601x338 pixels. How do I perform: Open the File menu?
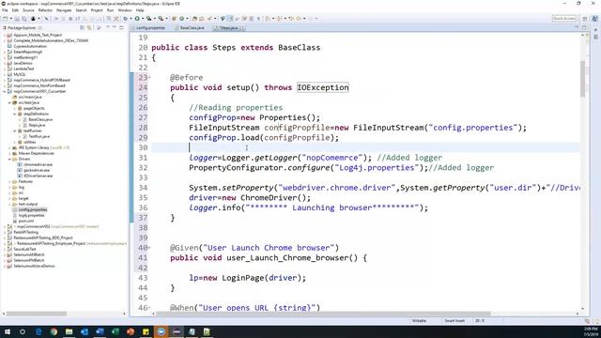pos(5,10)
